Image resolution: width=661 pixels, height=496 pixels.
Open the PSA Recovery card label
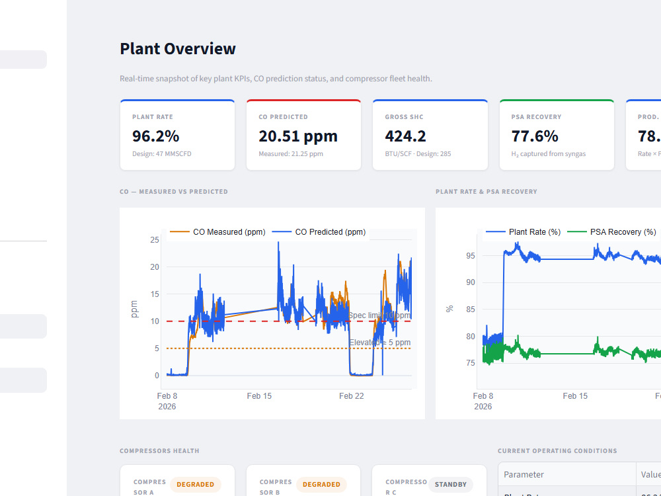click(536, 117)
